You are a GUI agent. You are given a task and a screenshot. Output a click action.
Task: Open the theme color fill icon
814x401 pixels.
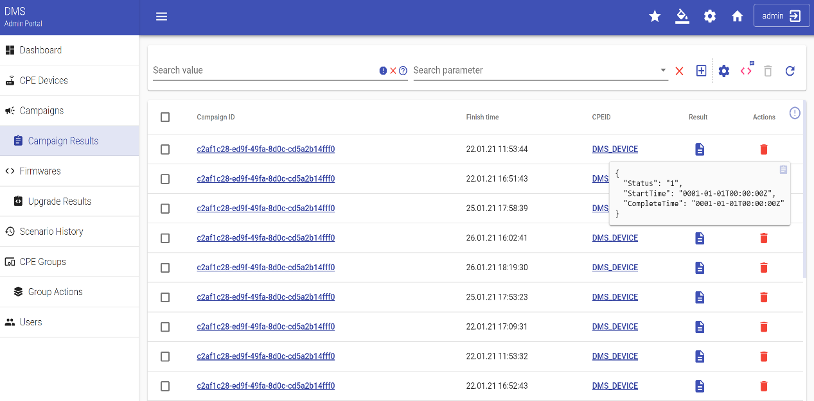click(x=682, y=17)
